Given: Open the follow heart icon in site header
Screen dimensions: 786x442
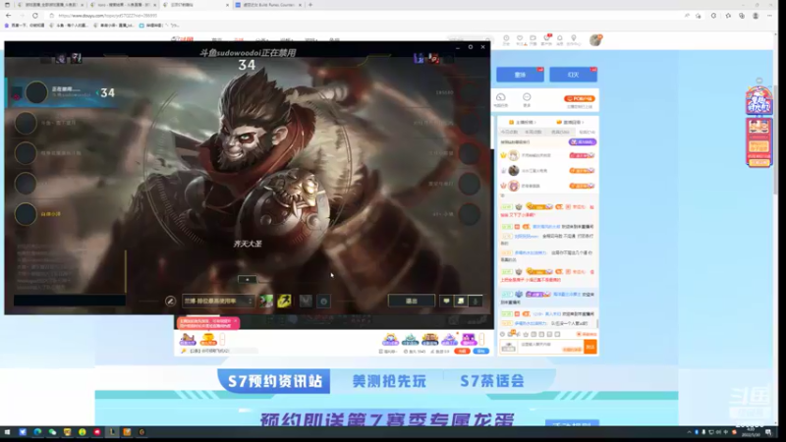Looking at the screenshot, I should [x=520, y=39].
